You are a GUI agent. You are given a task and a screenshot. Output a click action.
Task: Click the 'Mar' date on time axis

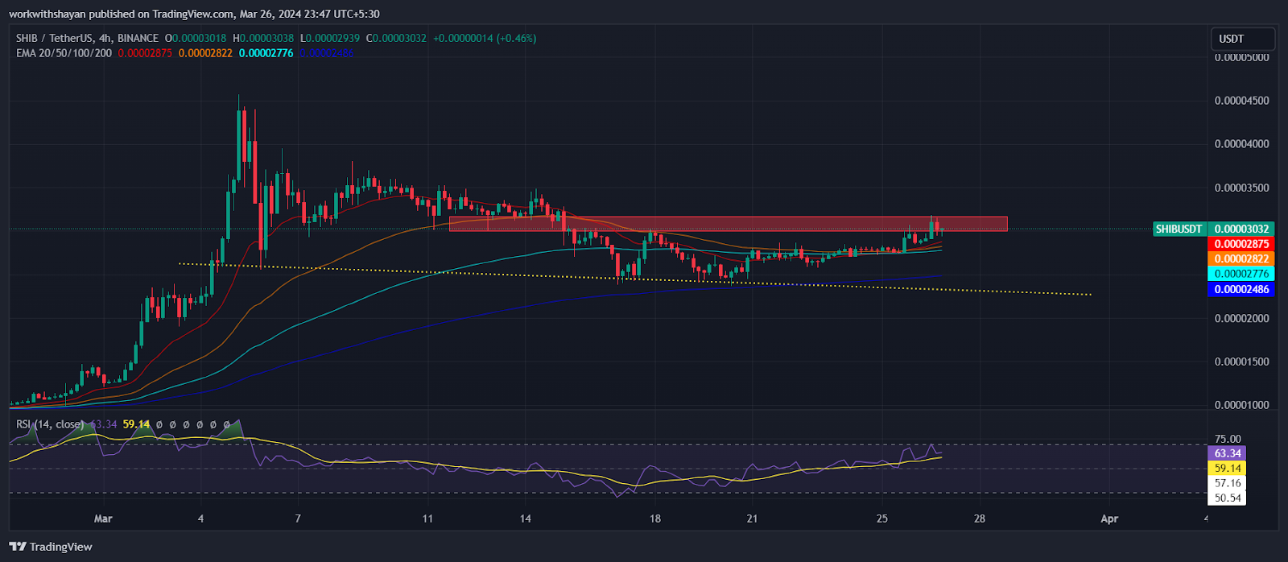pos(103,519)
